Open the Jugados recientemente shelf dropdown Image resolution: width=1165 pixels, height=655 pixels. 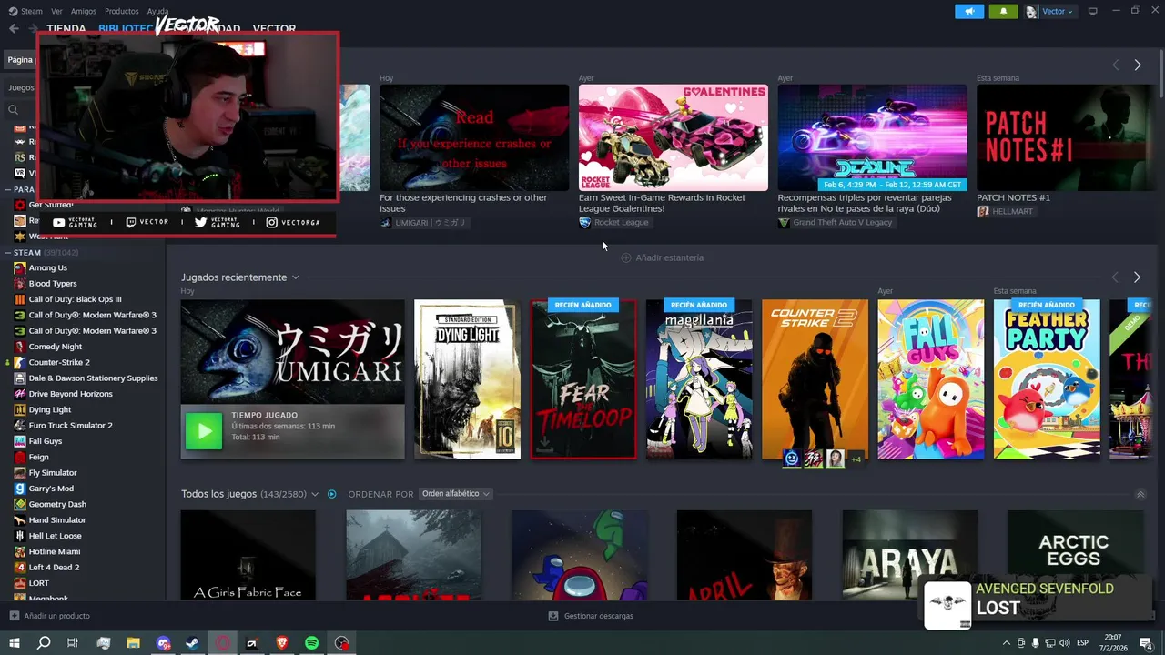point(295,277)
